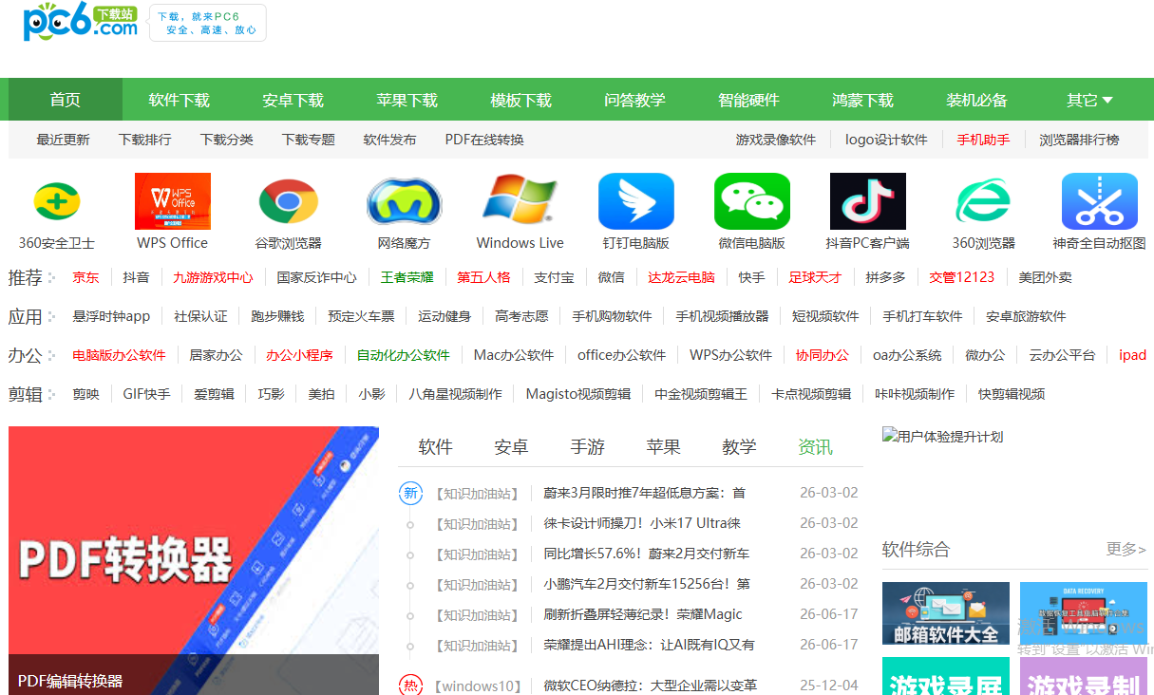Open the 钉钉电脑版 icon
Image resolution: width=1154 pixels, height=695 pixels.
pyautogui.click(x=636, y=201)
